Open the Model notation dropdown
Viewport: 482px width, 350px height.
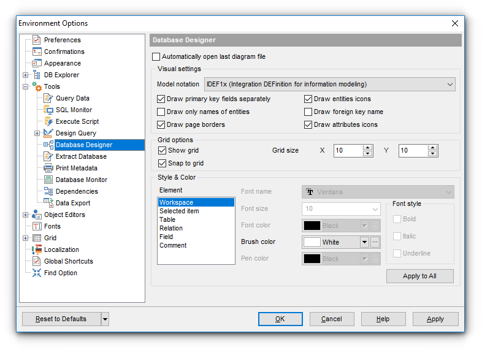tap(449, 84)
